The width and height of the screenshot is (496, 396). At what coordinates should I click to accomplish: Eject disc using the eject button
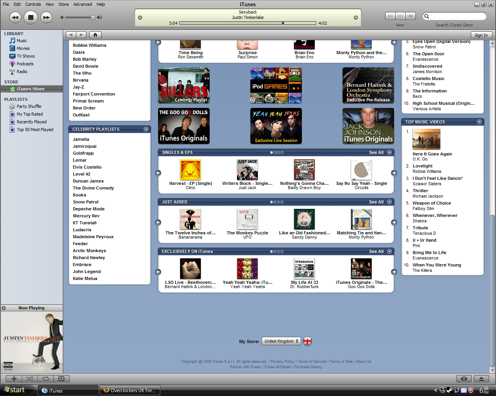point(481,379)
